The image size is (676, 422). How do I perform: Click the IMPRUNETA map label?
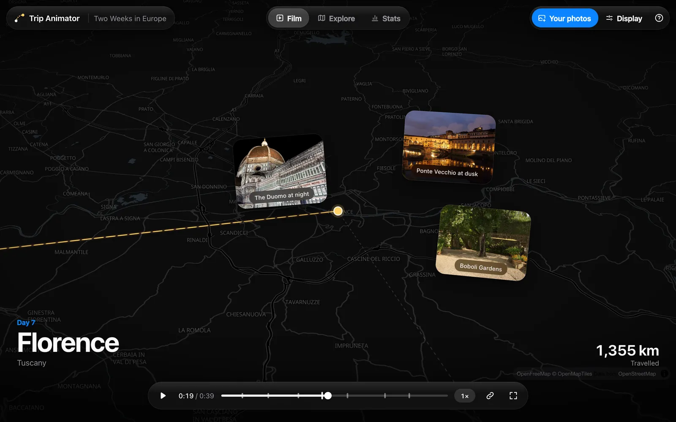click(x=352, y=346)
